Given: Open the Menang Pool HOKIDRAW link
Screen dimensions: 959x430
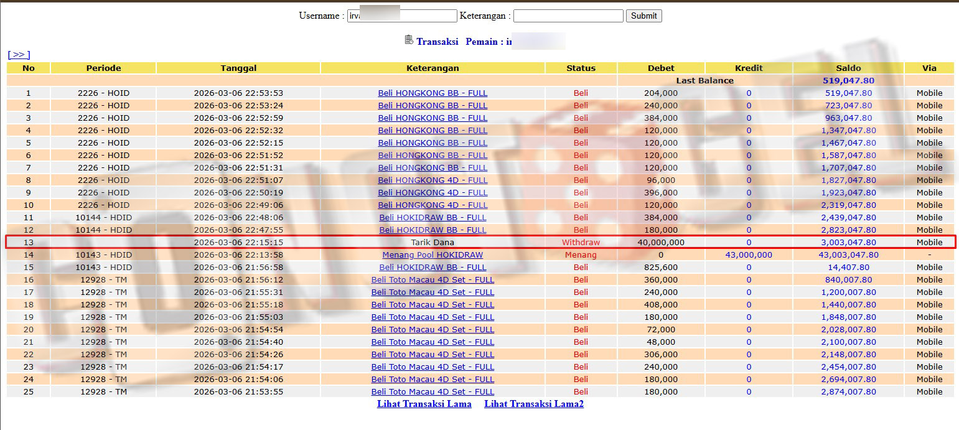Looking at the screenshot, I should [x=433, y=255].
